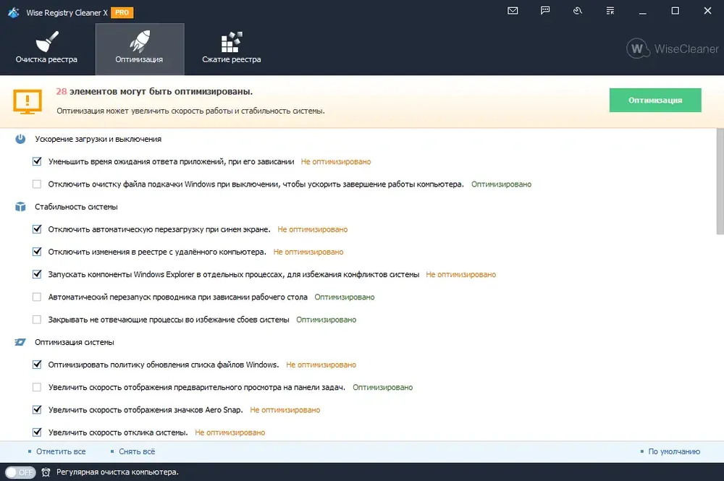Viewport: 724px width, 481px height.
Task: Click the power icon beside Ускорение загрузки
Action: (20, 139)
